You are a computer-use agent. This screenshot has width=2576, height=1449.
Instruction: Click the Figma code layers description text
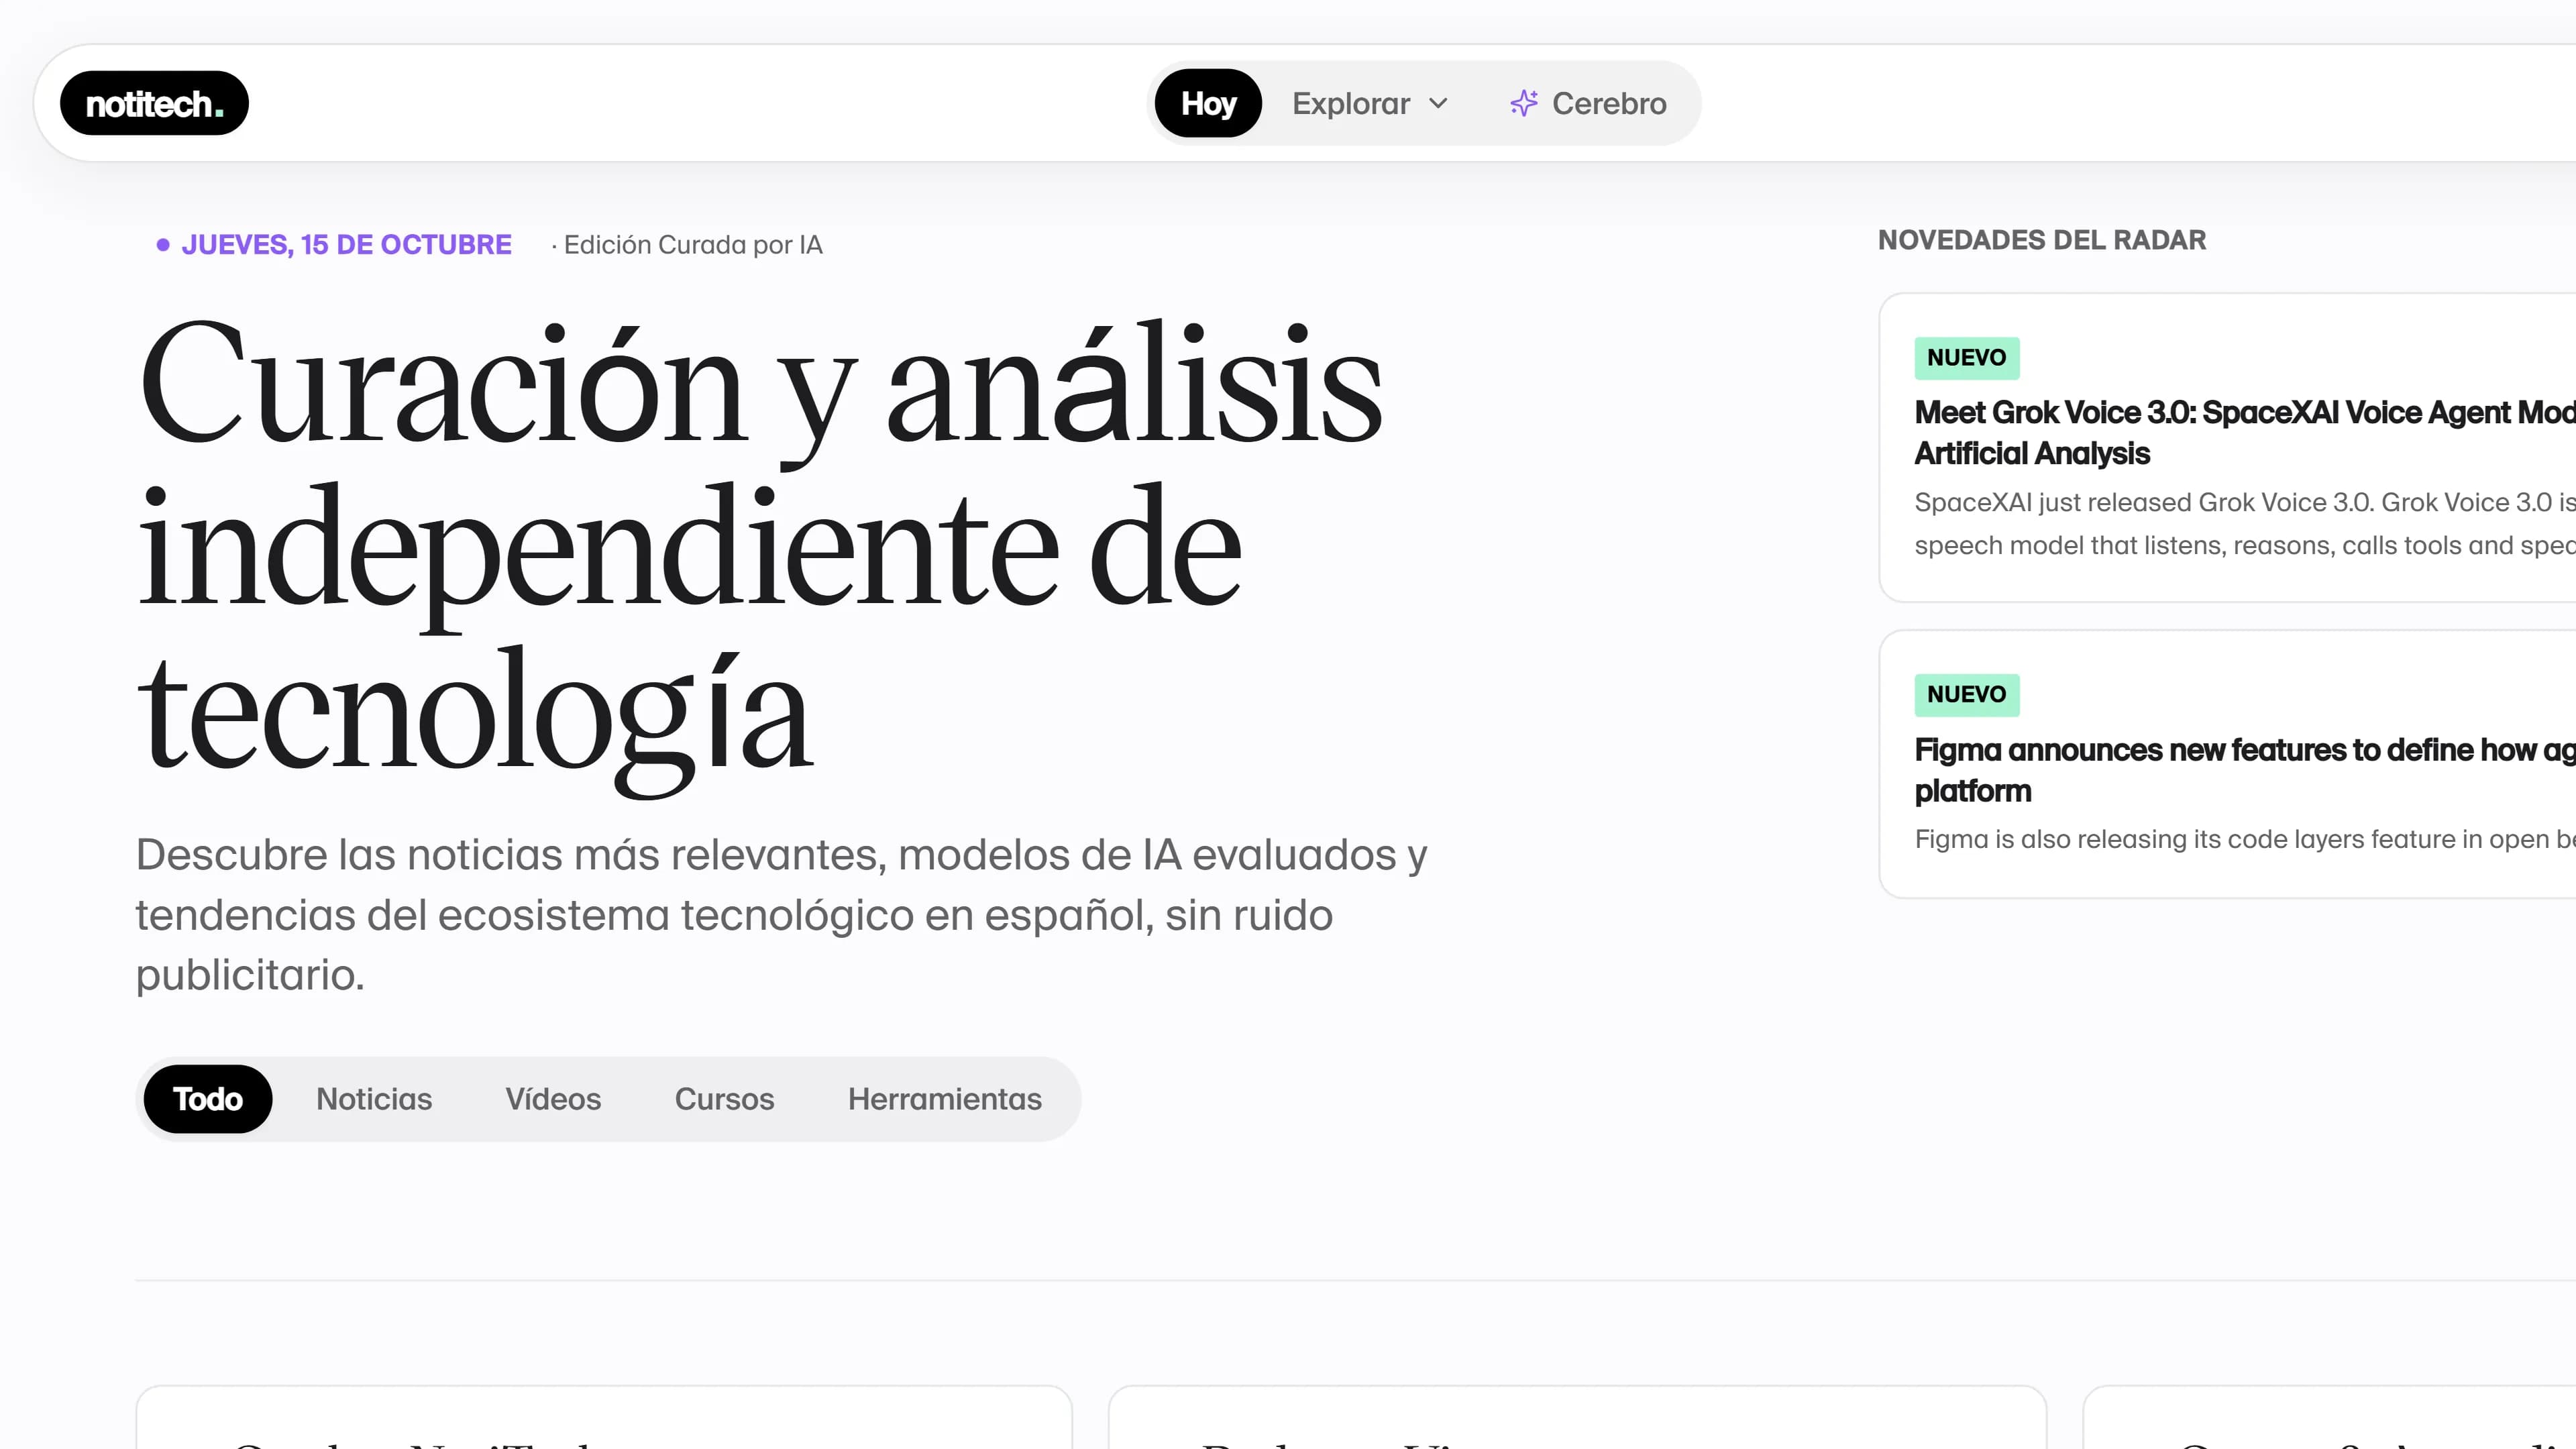click(x=2245, y=839)
